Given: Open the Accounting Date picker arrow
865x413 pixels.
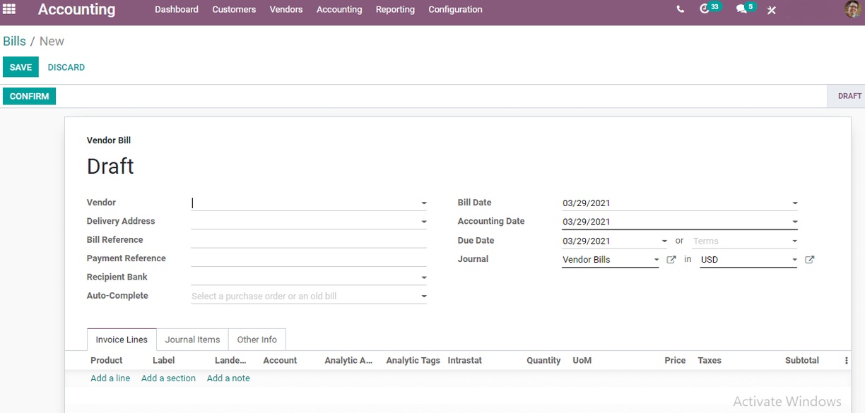Looking at the screenshot, I should [x=795, y=222].
